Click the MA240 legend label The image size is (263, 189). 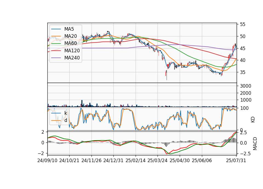coord(72,58)
